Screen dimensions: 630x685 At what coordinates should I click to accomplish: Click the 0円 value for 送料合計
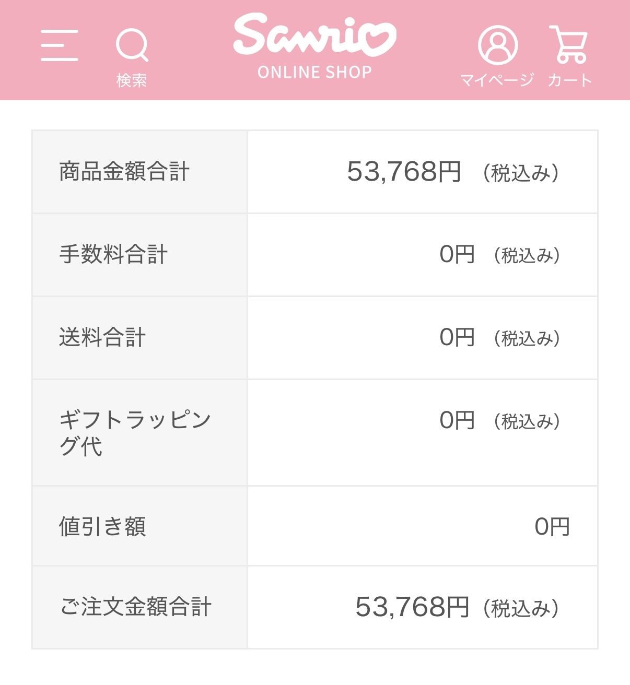coord(457,337)
